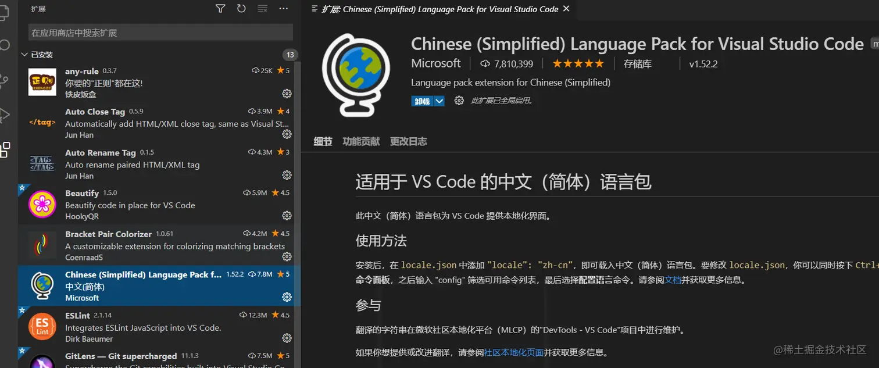The image size is (879, 368).
Task: Click the 7,810,399 install count
Action: point(506,64)
